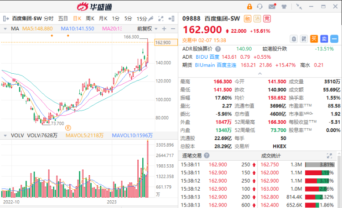
Task: Select the 5分 five-minute chart tab
Action: pos(128,19)
